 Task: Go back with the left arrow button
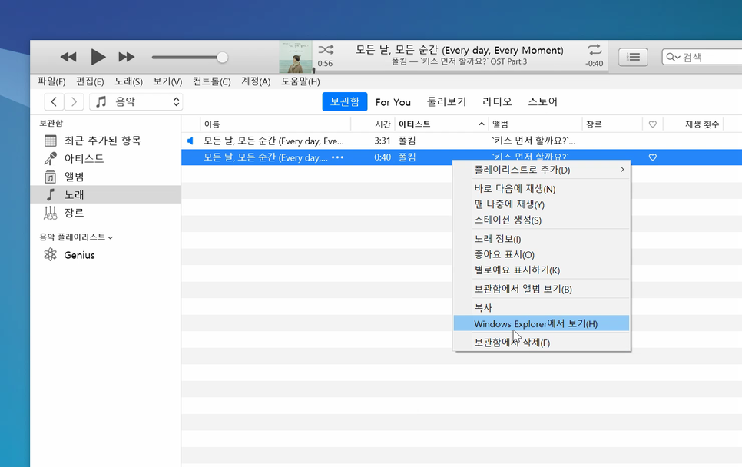[54, 101]
